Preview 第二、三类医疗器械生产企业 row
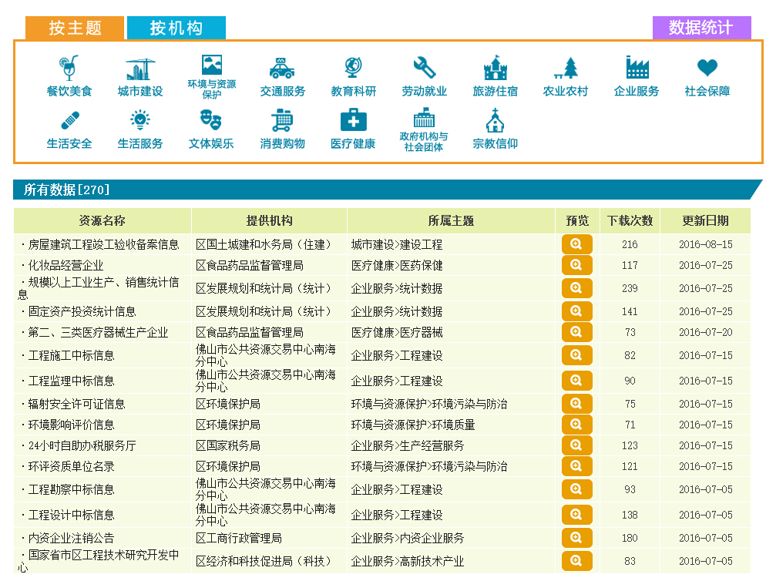 tap(577, 332)
